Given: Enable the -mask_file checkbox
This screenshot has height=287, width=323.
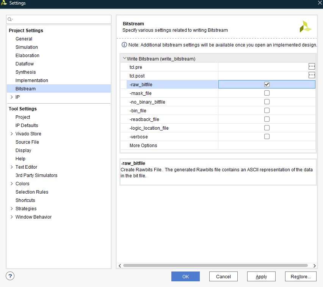Looking at the screenshot, I should 267,93.
